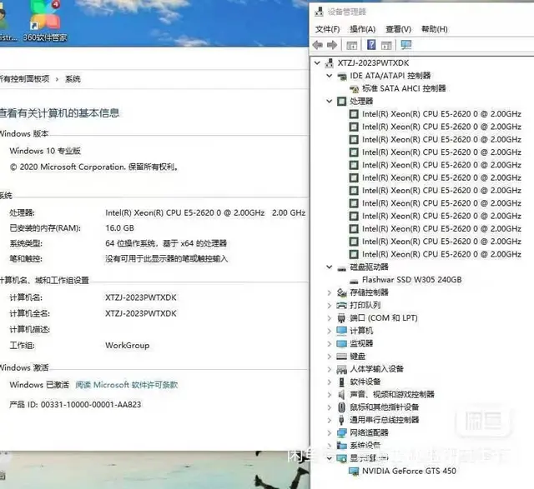Select the Flashwar SSD W305 240GB entry
The width and height of the screenshot is (534, 489).
pos(411,280)
